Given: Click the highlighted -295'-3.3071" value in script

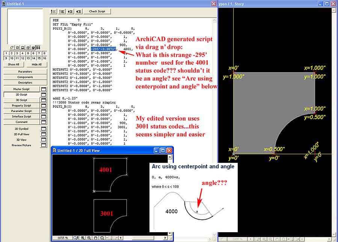Looking at the screenshot, I should [x=104, y=49].
